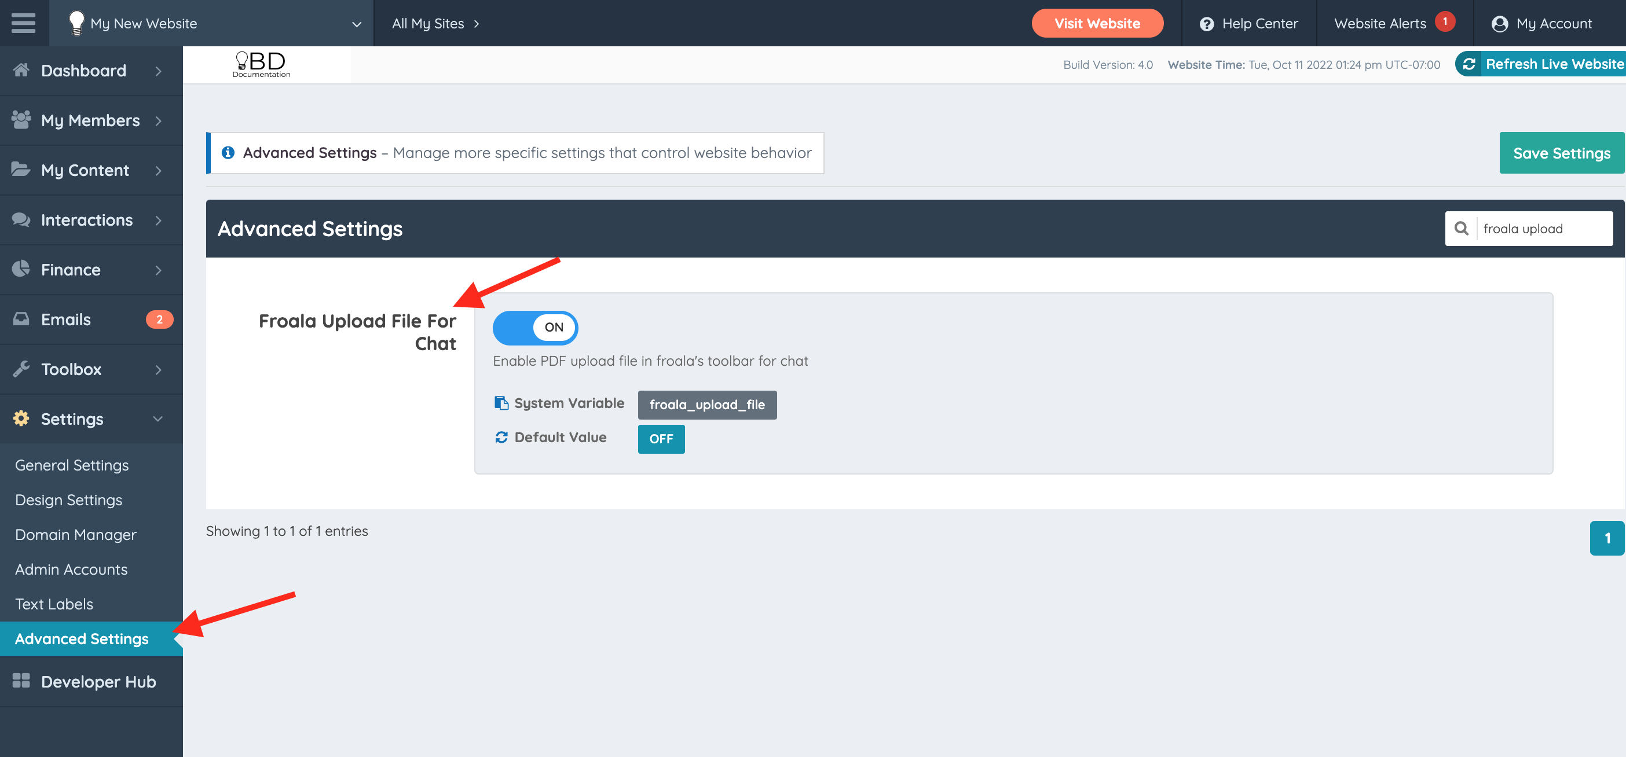Image resolution: width=1626 pixels, height=757 pixels.
Task: Expand the My Members menu
Action: pos(91,120)
